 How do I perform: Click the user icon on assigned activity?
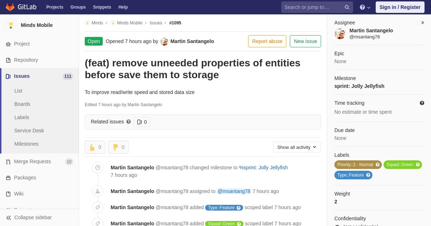coord(98,191)
